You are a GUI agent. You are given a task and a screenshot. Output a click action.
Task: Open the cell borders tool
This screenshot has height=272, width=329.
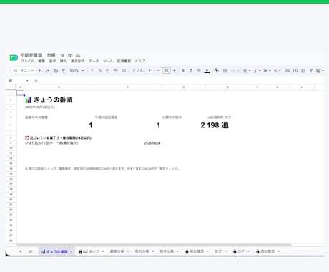click(225, 71)
